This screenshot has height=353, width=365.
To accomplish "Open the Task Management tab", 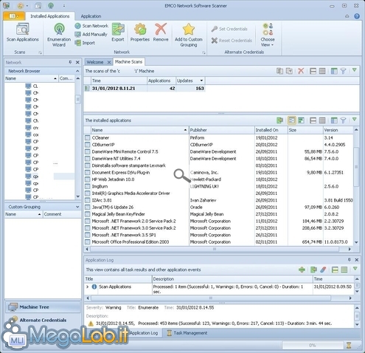I will pos(187,333).
